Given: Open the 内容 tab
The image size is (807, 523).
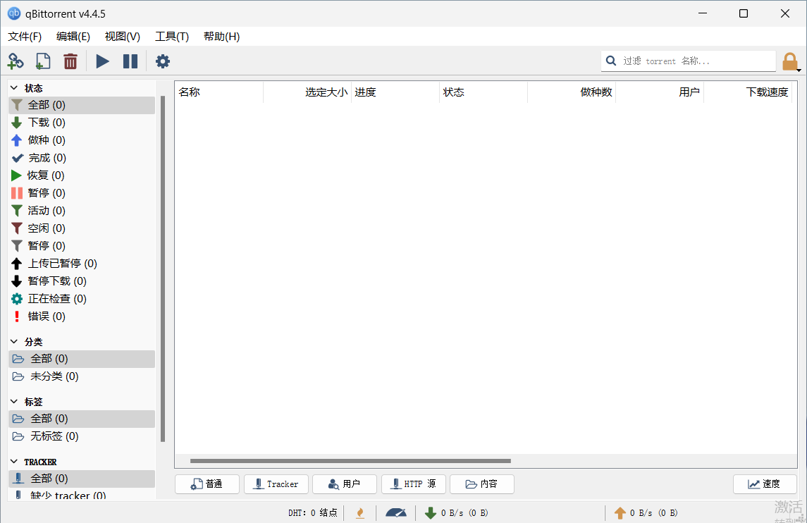Looking at the screenshot, I should click(x=481, y=484).
